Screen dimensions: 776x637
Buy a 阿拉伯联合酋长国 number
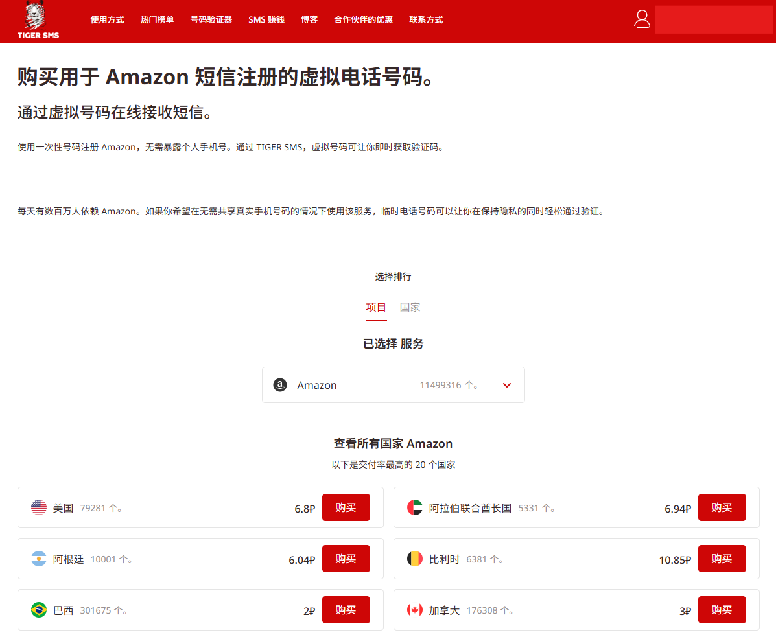tap(722, 507)
